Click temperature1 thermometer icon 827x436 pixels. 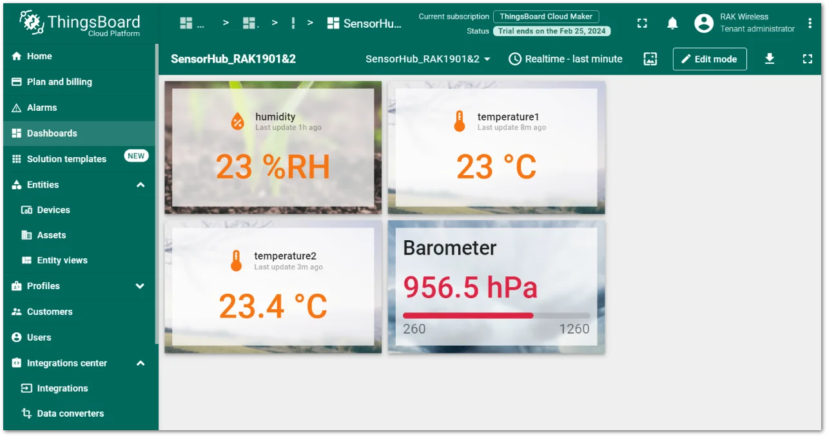(x=459, y=121)
